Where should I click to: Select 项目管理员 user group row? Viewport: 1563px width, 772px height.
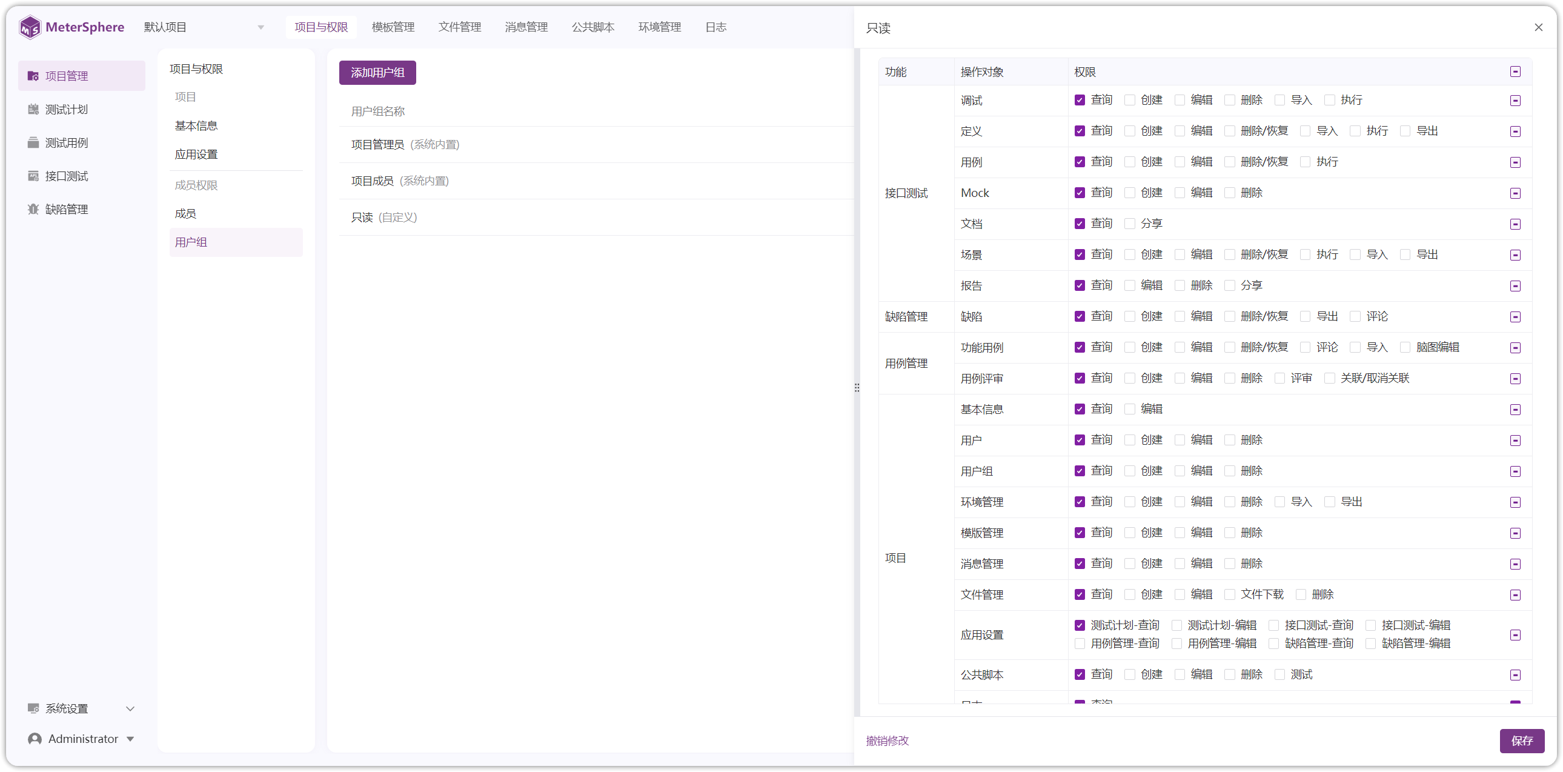pyautogui.click(x=596, y=144)
